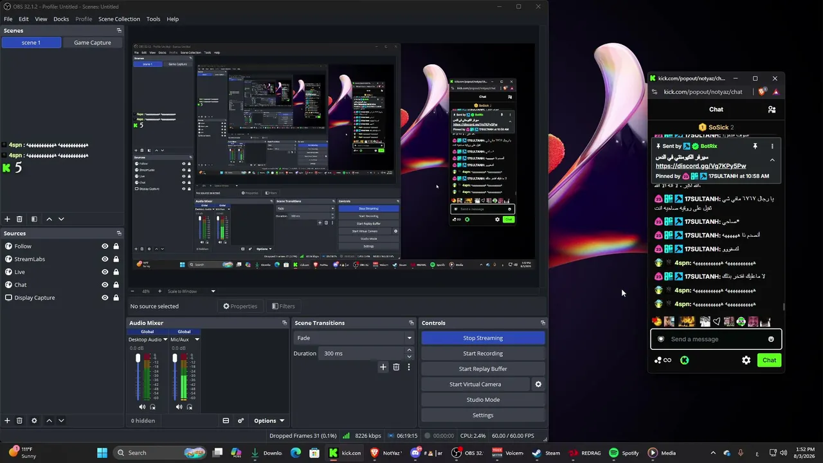Remove the scene transition with trash icon

[x=396, y=367]
